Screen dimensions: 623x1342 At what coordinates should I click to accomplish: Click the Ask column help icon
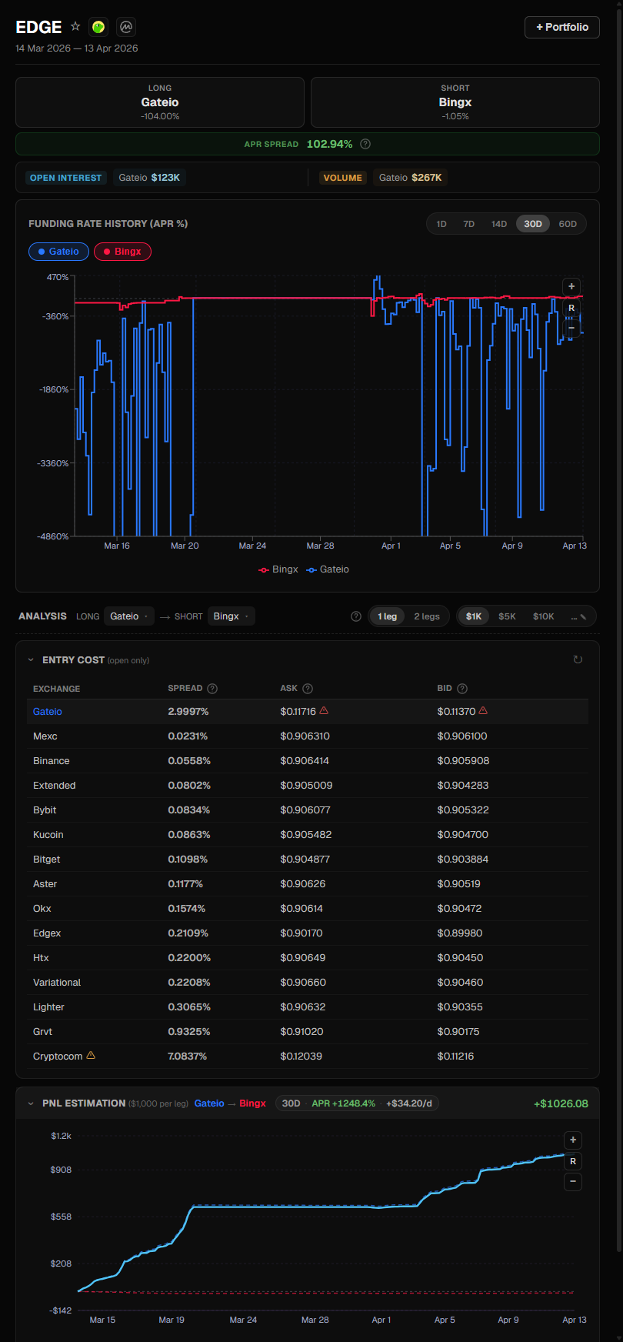[x=308, y=689]
